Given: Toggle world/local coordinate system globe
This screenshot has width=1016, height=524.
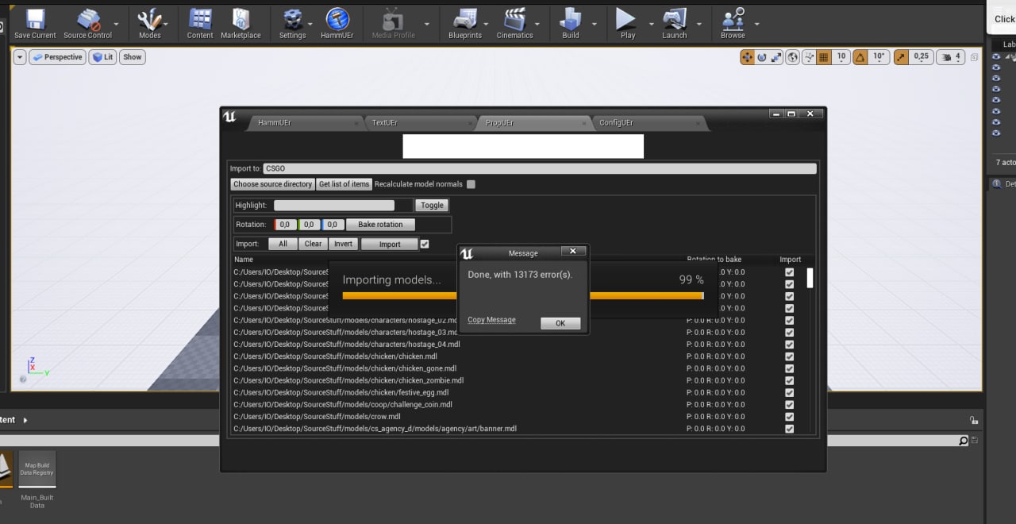Looking at the screenshot, I should [x=792, y=57].
